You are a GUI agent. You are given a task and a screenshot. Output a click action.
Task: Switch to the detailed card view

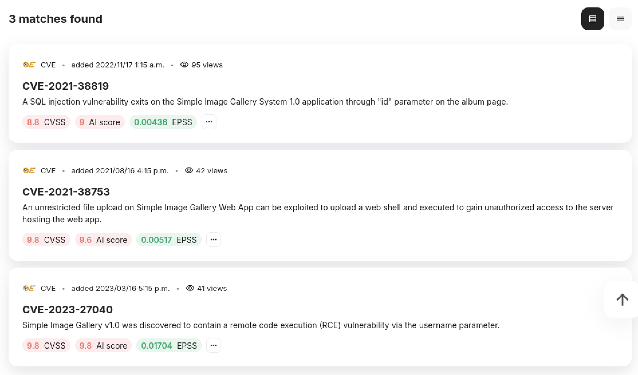click(592, 19)
